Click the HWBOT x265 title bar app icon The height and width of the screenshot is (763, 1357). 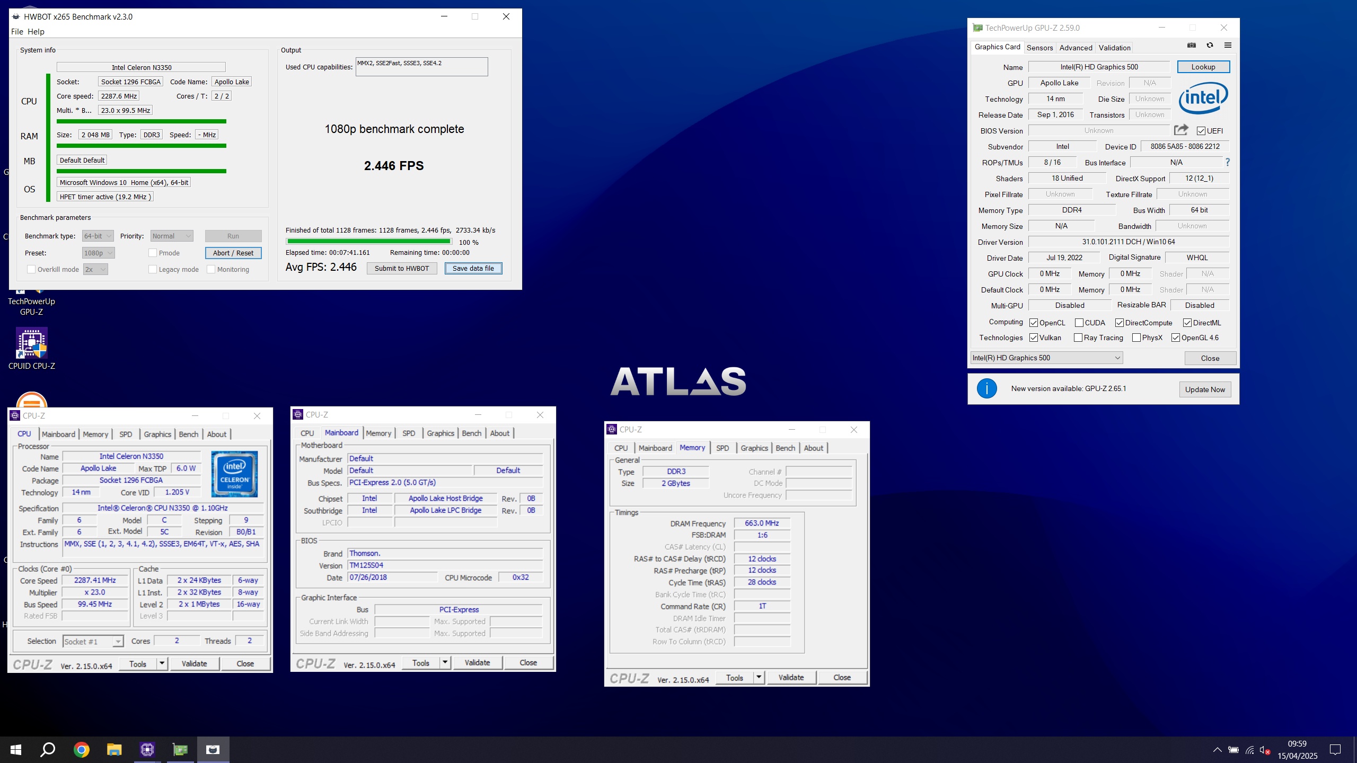[x=16, y=16]
